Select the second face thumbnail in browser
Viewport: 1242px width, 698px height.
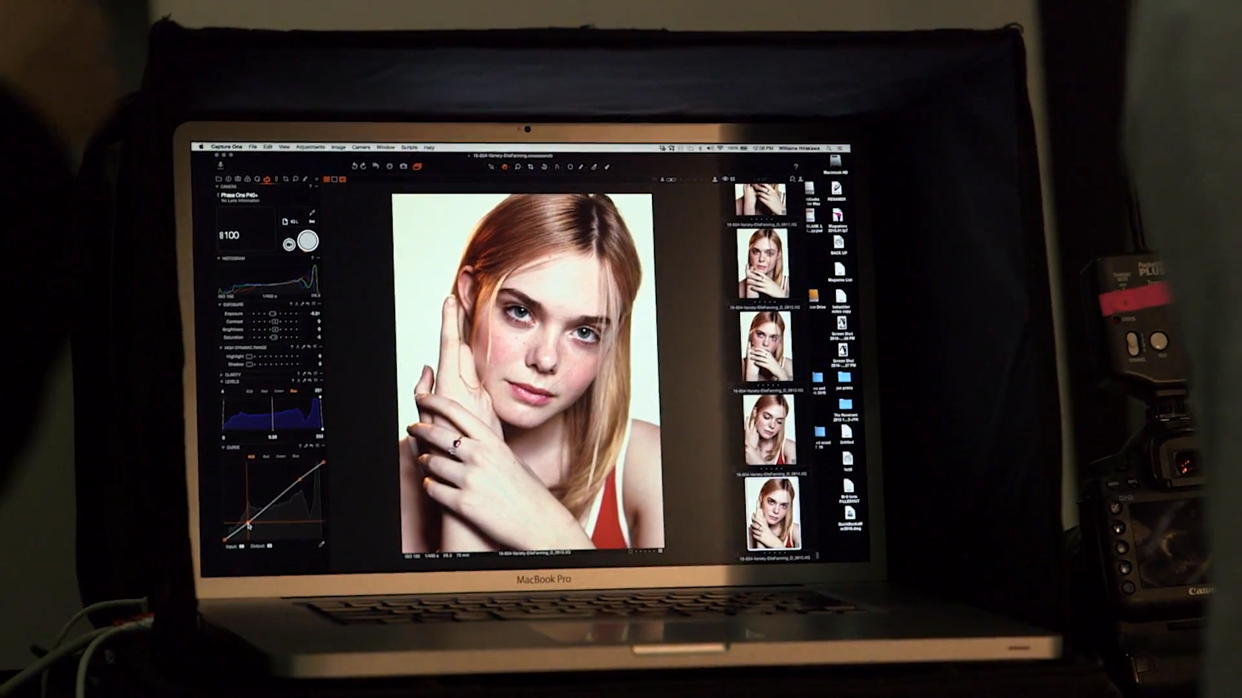point(767,346)
